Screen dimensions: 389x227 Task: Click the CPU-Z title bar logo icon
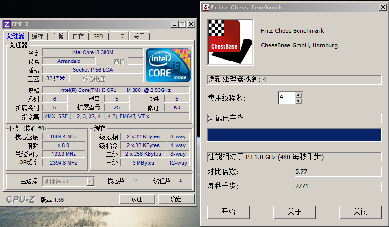click(7, 24)
